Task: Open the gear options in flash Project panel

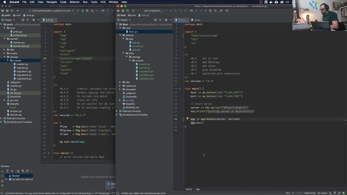Action: coord(166,20)
